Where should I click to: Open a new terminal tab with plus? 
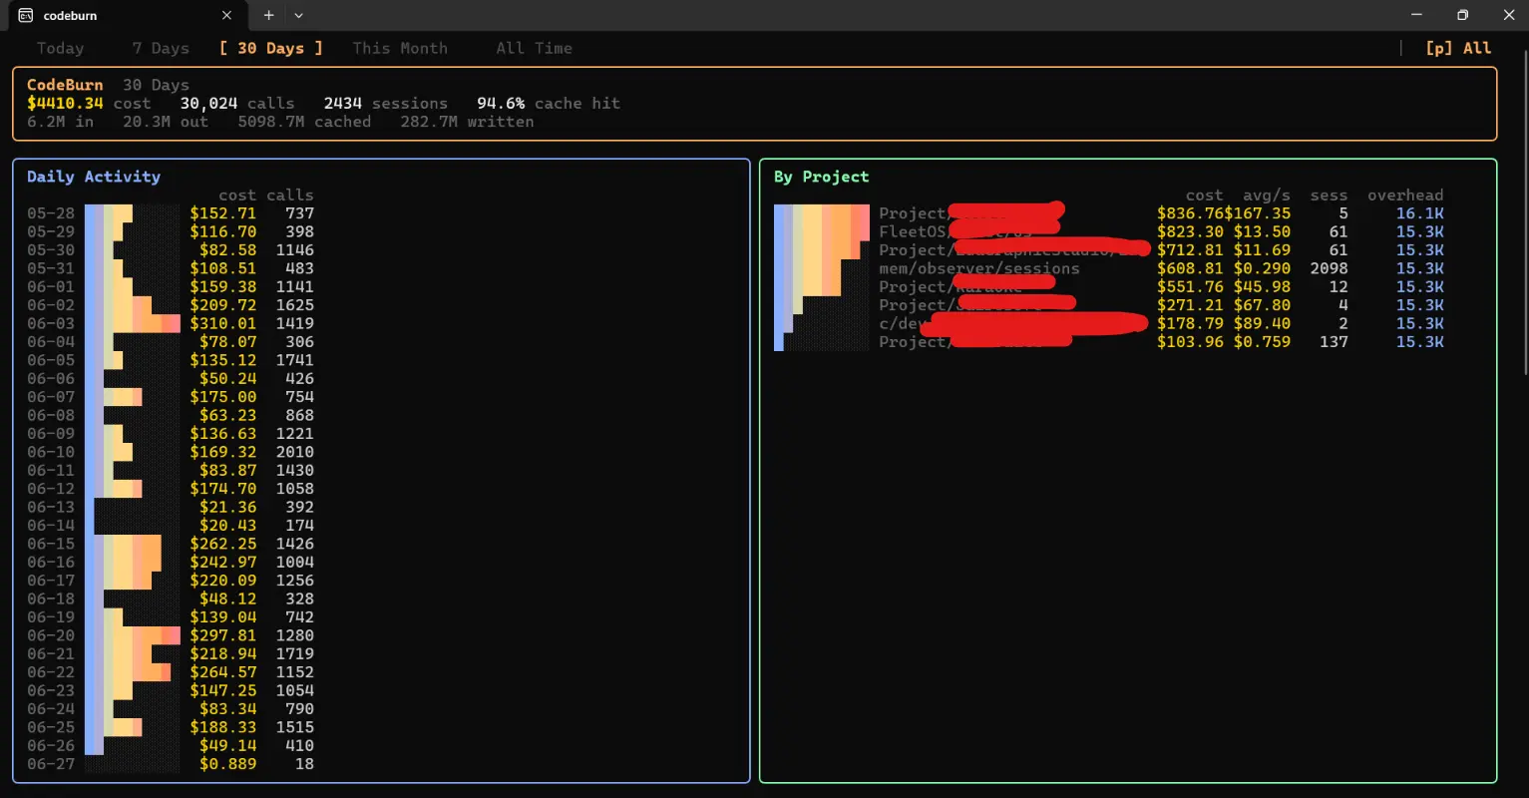click(268, 16)
